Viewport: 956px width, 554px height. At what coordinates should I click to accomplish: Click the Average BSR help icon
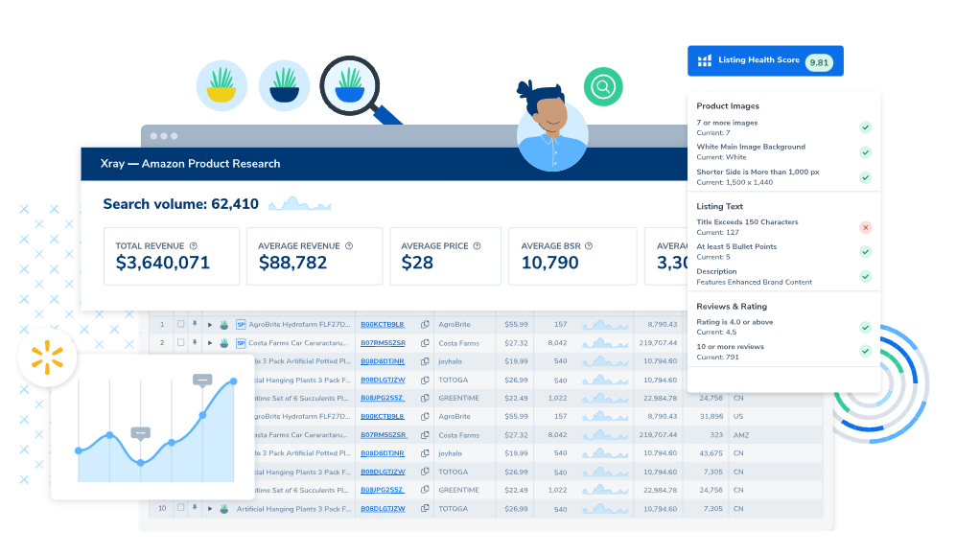pos(589,246)
